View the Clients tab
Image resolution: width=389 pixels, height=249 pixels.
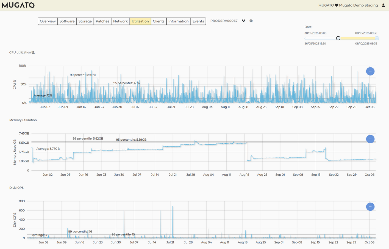159,21
